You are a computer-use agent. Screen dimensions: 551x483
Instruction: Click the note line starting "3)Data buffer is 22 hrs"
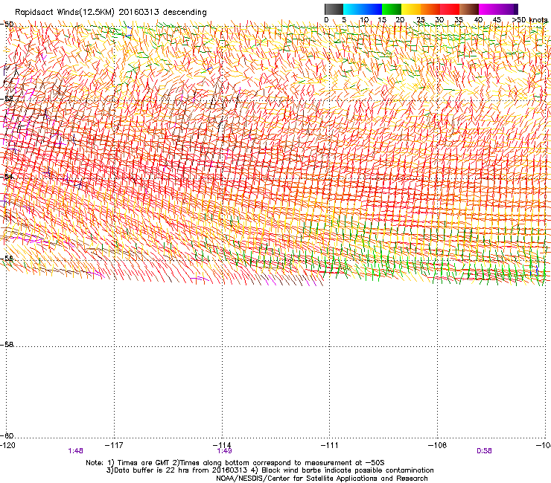click(270, 470)
